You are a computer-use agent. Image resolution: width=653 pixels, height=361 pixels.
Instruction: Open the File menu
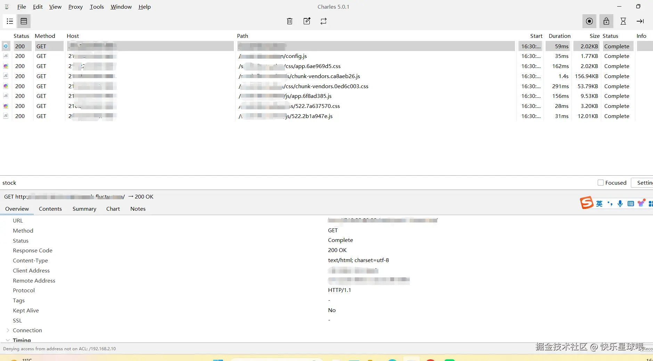22,7
